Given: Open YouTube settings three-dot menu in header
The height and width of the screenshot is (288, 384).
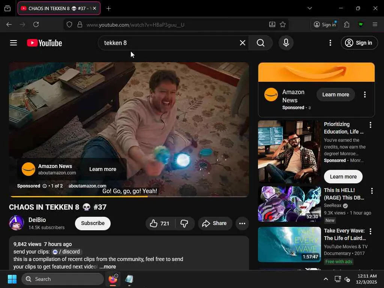Looking at the screenshot, I should click(x=330, y=43).
